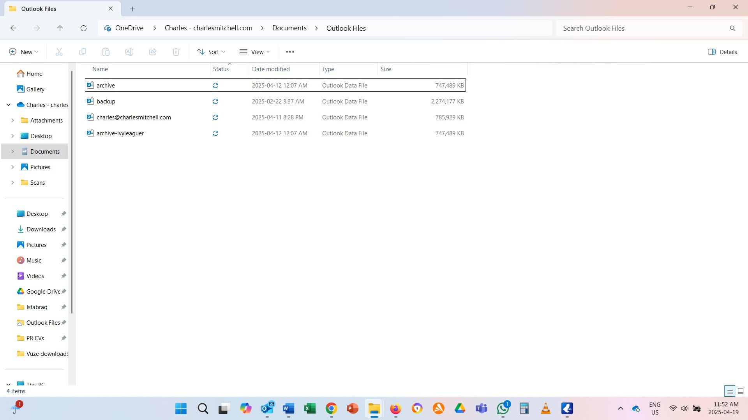The image size is (748, 420).
Task: Open the taskbar clock and date
Action: [x=723, y=408]
